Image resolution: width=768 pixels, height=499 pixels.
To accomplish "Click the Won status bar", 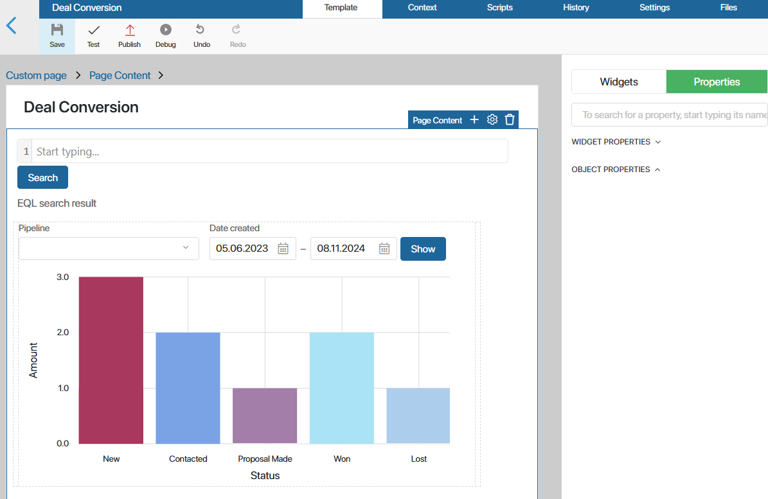I will (x=342, y=388).
